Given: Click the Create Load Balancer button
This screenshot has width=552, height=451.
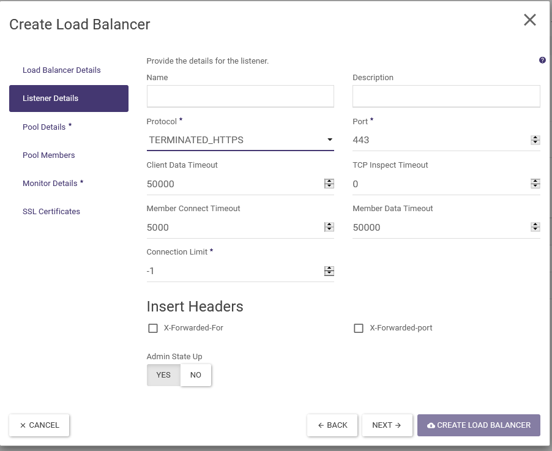Looking at the screenshot, I should point(479,425).
